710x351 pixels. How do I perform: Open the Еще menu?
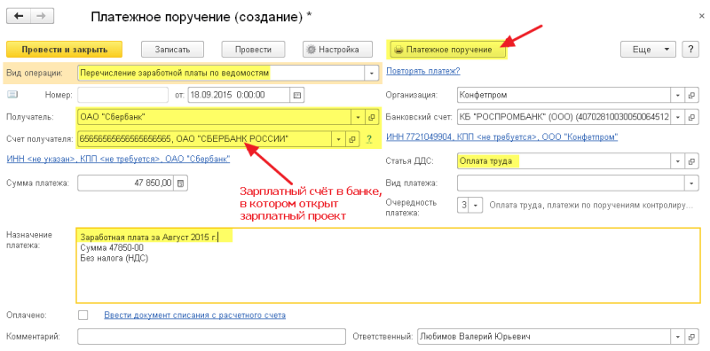648,50
